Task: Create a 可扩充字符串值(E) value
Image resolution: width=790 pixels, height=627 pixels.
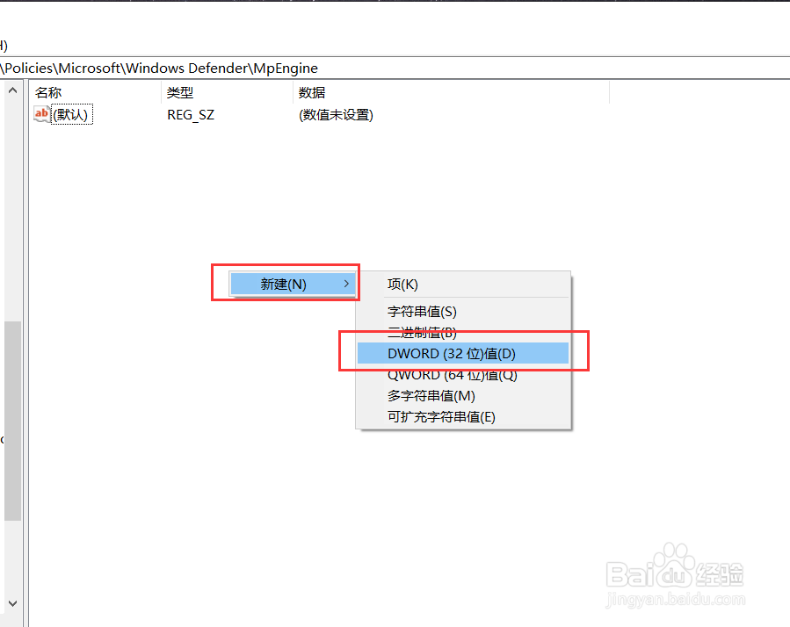Action: tap(462, 417)
